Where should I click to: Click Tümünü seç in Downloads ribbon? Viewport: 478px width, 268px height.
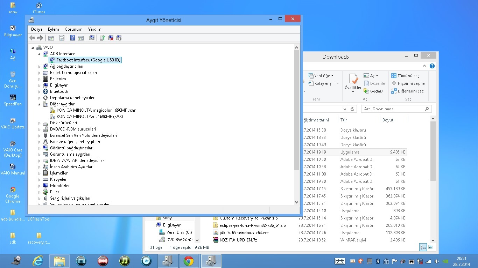pyautogui.click(x=405, y=76)
